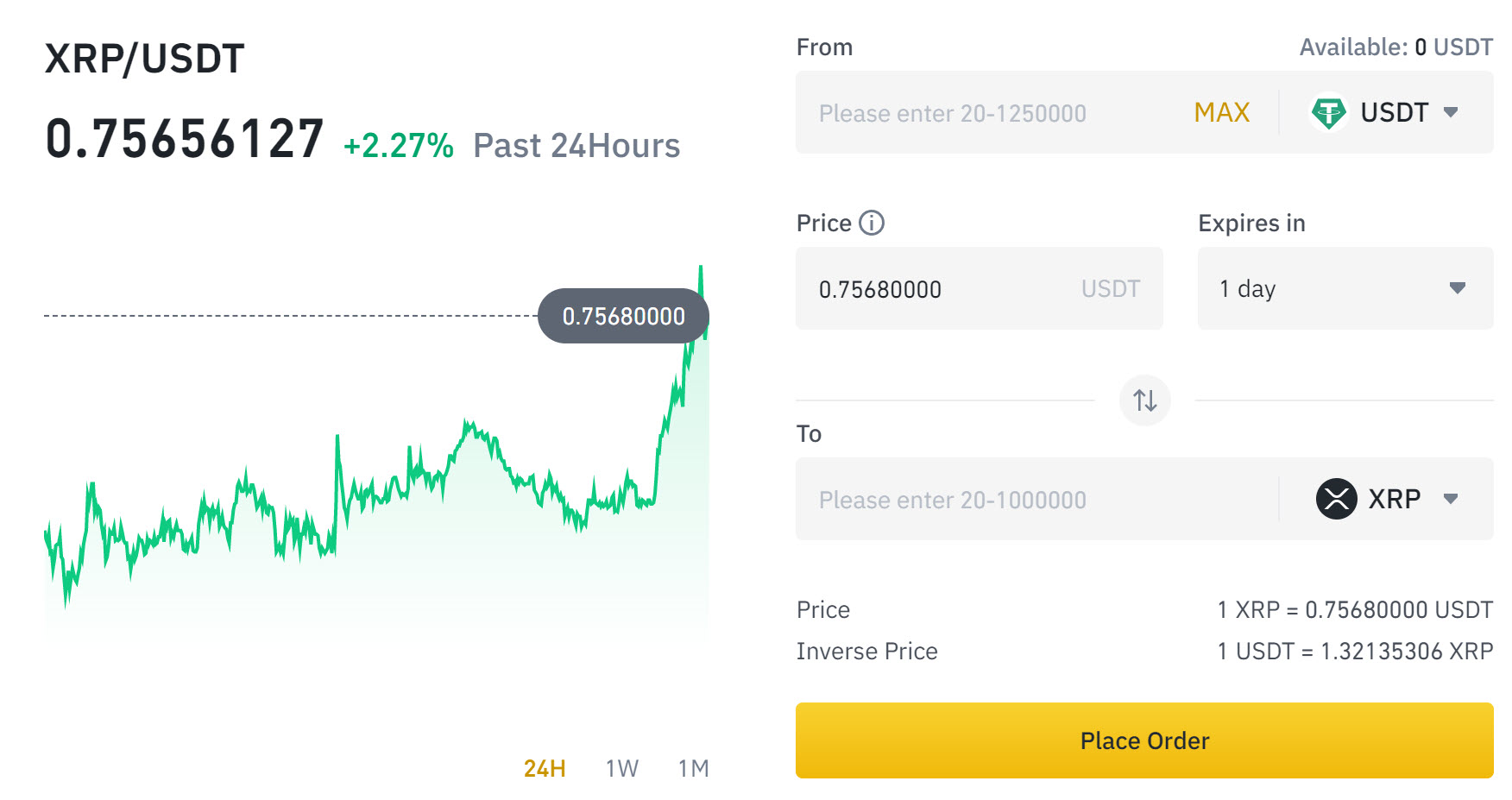Screen dimensions: 1512x800
Task: Click the Available 0 USDT balance text
Action: [1396, 47]
